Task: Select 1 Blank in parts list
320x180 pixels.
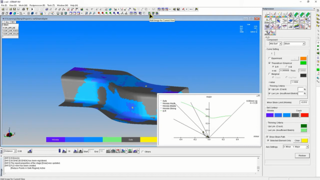Action: point(10,25)
